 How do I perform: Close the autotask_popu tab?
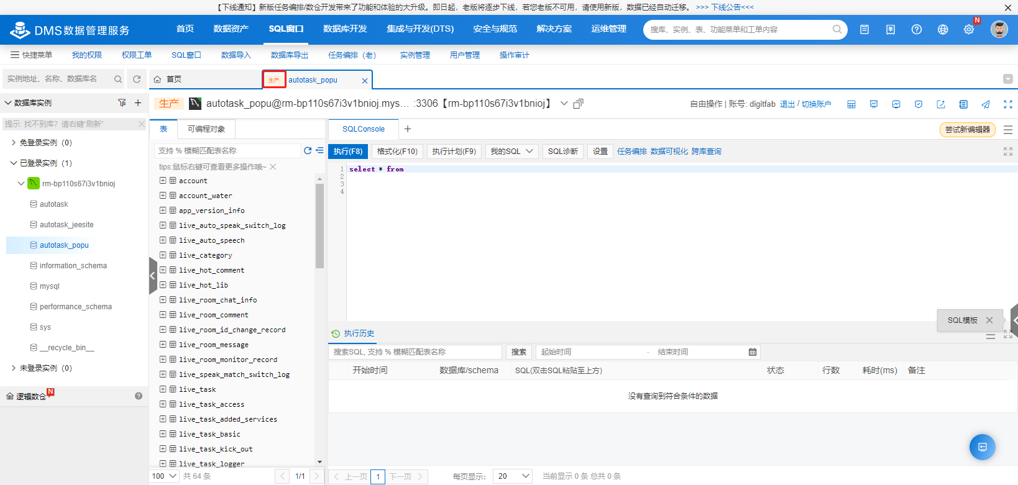(x=365, y=81)
